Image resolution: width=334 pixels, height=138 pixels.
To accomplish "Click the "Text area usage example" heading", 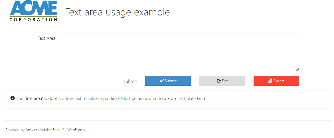I will coord(118,12).
